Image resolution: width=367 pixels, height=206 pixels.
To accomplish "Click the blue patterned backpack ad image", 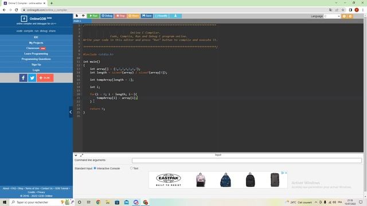I will point(225,180).
